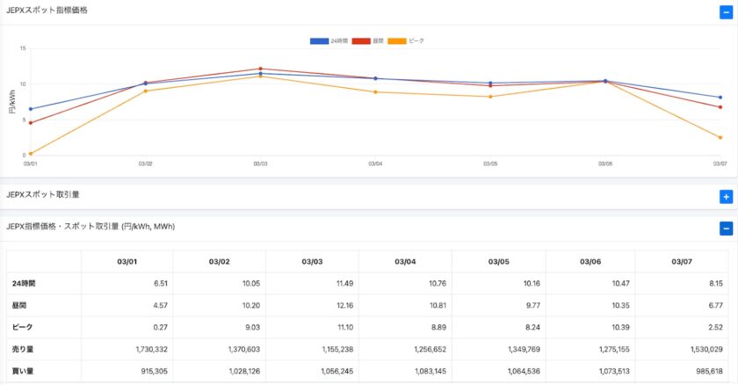Click the 円/kWh y-axis title
738x385 pixels.
[12, 104]
